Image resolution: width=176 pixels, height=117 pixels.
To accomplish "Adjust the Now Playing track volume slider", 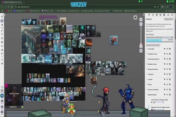I will coord(167,38).
